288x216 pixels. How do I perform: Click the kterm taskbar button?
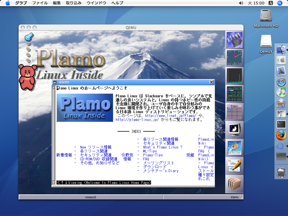point(203,197)
